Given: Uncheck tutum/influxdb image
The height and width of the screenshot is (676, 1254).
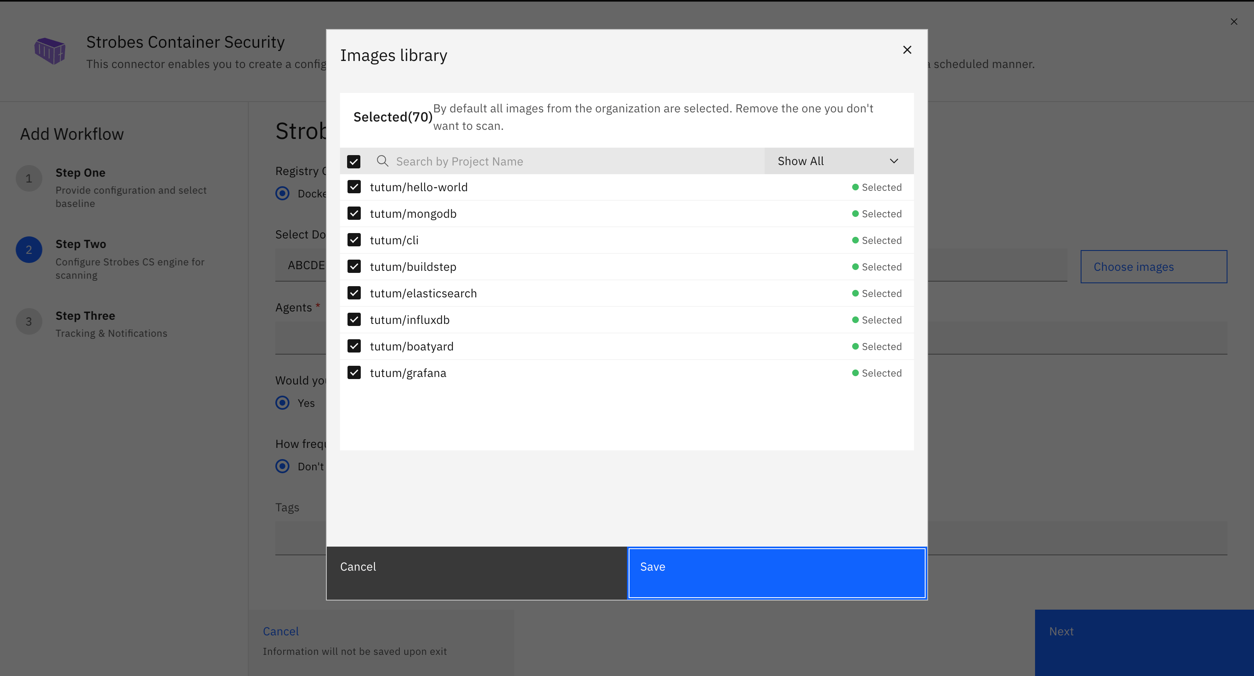Looking at the screenshot, I should point(354,320).
